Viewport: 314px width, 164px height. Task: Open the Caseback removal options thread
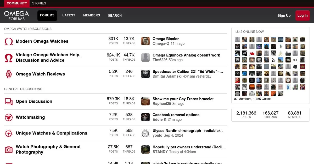click(176, 115)
